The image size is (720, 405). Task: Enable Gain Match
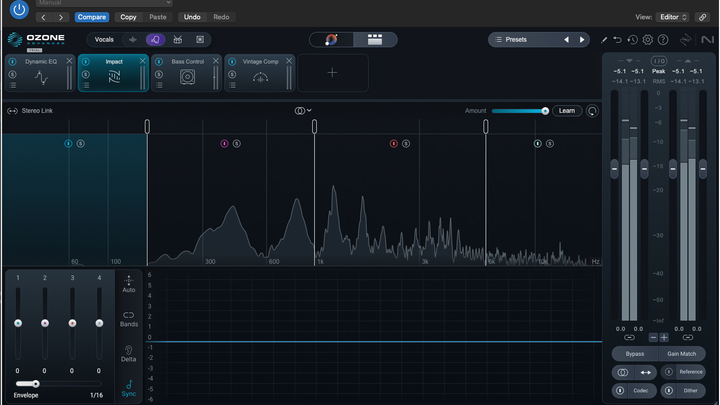pyautogui.click(x=682, y=354)
